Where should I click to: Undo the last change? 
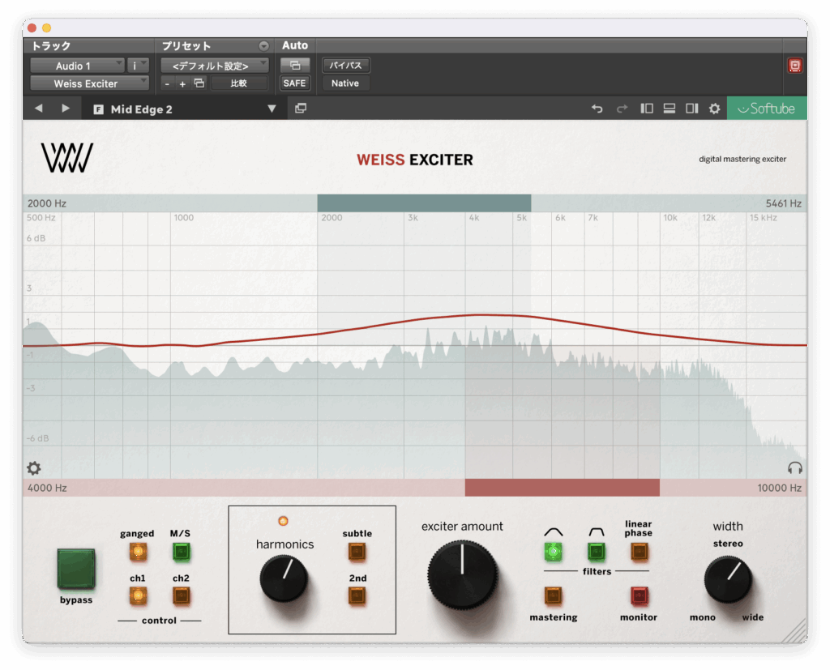click(x=597, y=109)
